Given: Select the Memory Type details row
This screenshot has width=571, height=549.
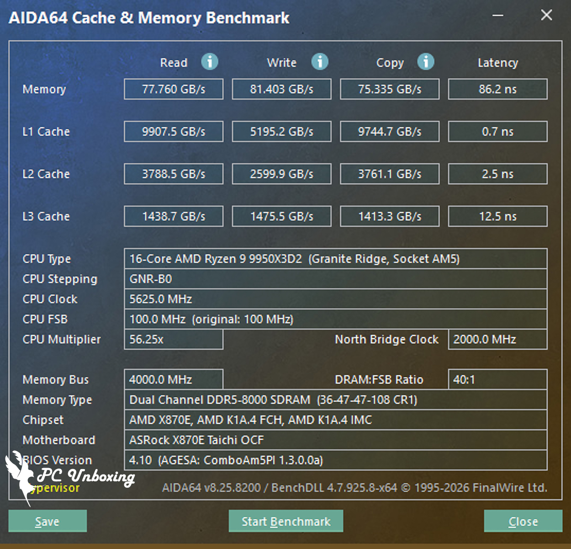Looking at the screenshot, I should (335, 400).
